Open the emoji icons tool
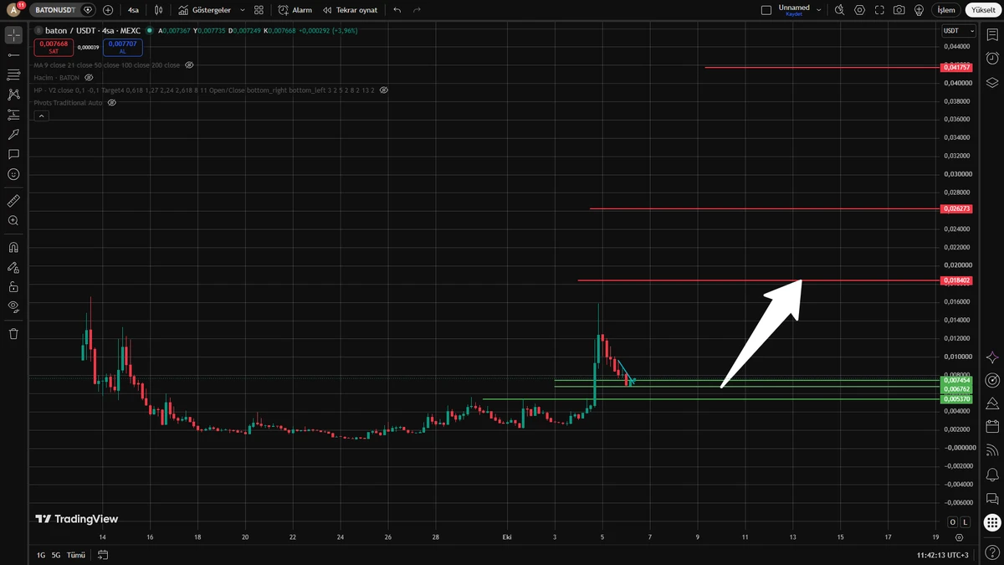 click(13, 174)
